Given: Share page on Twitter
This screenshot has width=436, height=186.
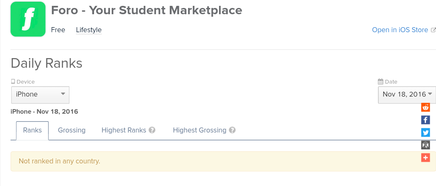Looking at the screenshot, I should 426,132.
